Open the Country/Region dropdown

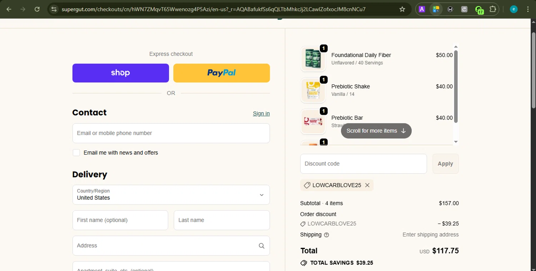(x=171, y=195)
